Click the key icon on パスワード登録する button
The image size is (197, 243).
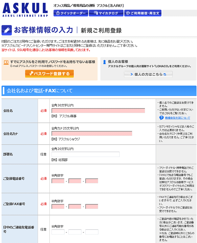(x=31, y=73)
